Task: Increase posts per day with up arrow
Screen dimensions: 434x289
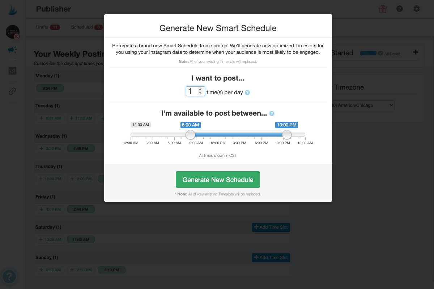Action: coord(200,89)
